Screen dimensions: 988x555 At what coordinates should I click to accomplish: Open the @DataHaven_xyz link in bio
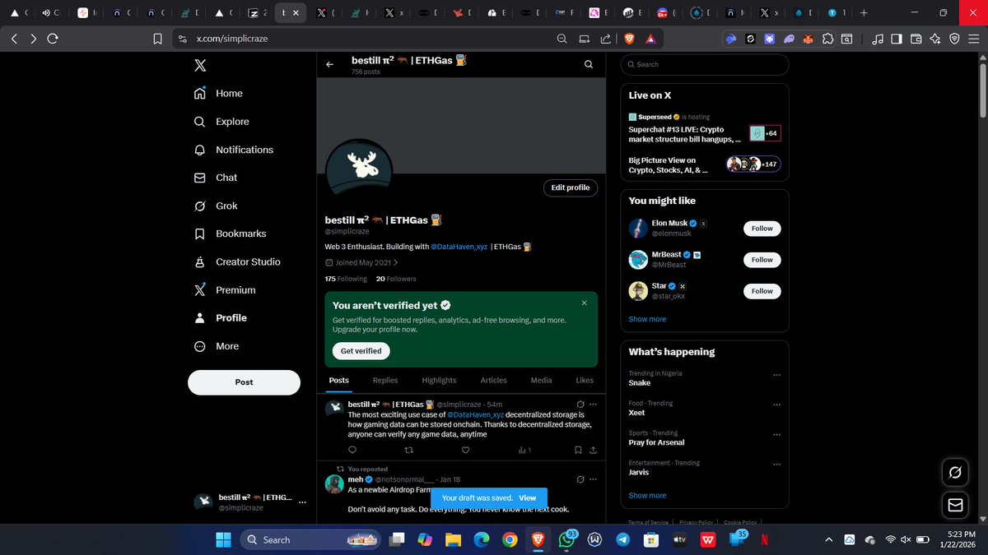click(x=460, y=247)
